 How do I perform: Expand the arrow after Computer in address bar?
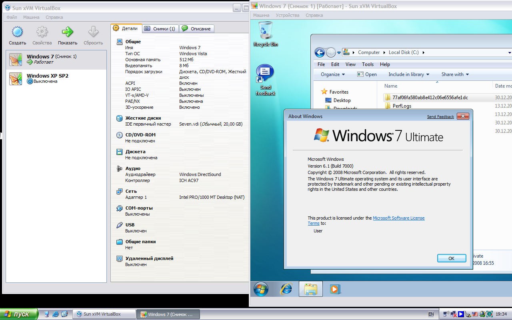tap(384, 52)
